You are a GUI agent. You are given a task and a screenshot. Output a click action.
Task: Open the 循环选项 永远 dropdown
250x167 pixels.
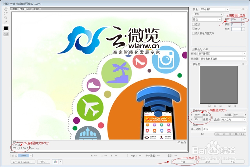pyautogui.click(x=224, y=129)
